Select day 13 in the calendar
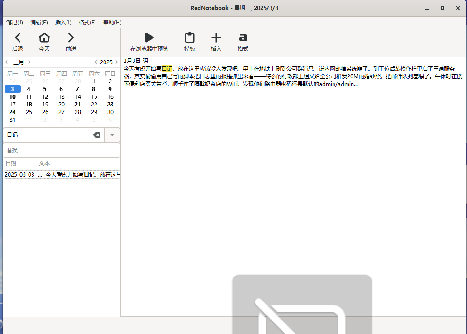The image size is (467, 334). pyautogui.click(x=62, y=96)
